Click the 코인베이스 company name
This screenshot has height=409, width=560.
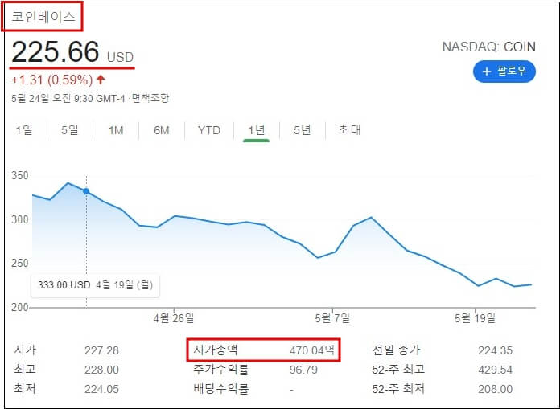click(43, 17)
